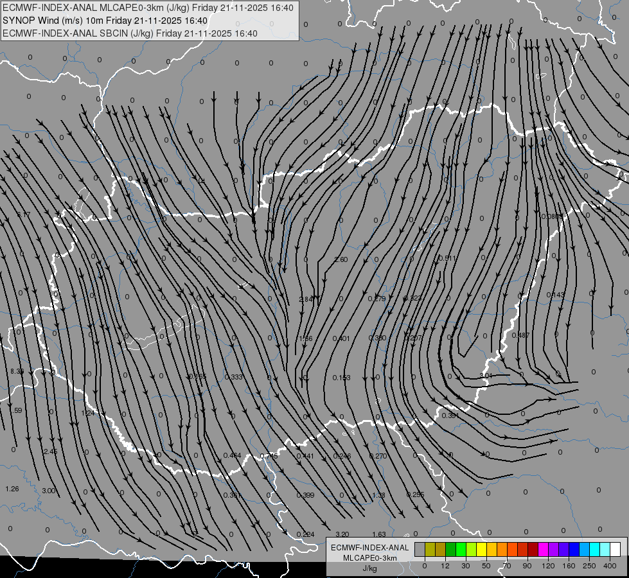This screenshot has width=629, height=578.
Task: Click the map value 1.26
Action: click(x=12, y=489)
